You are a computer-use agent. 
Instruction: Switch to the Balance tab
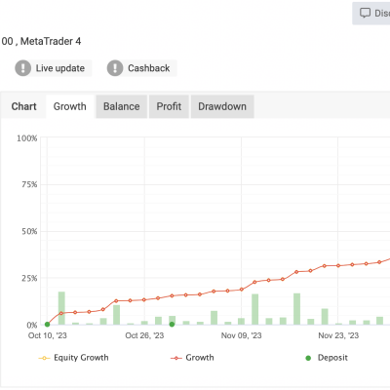(122, 106)
